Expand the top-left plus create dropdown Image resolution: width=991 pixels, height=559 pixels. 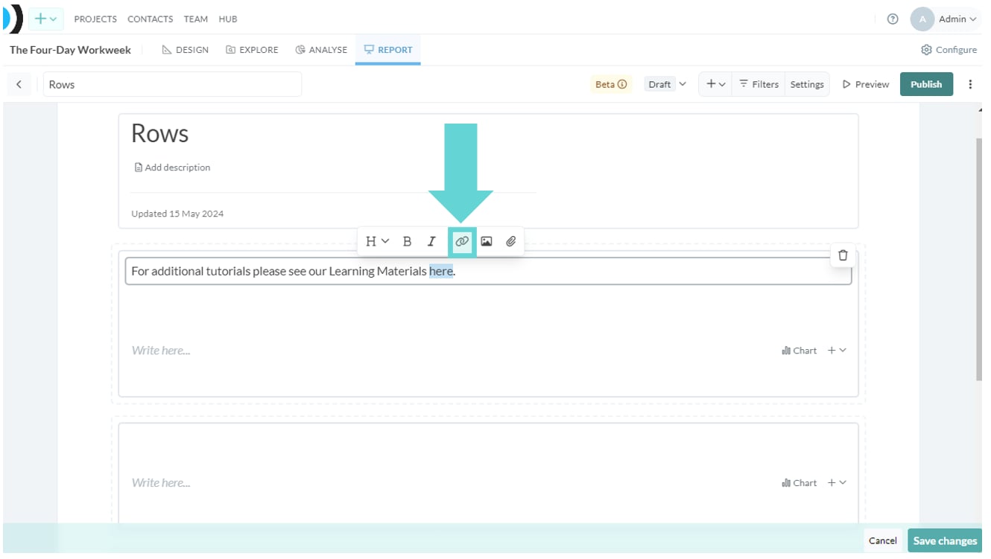click(45, 19)
